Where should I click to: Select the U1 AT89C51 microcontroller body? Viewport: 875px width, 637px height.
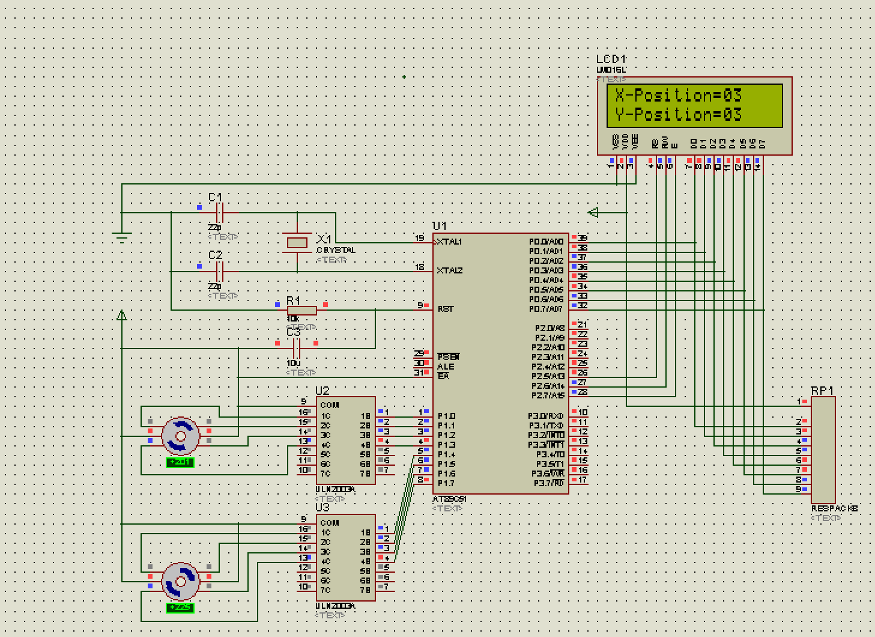click(500, 364)
